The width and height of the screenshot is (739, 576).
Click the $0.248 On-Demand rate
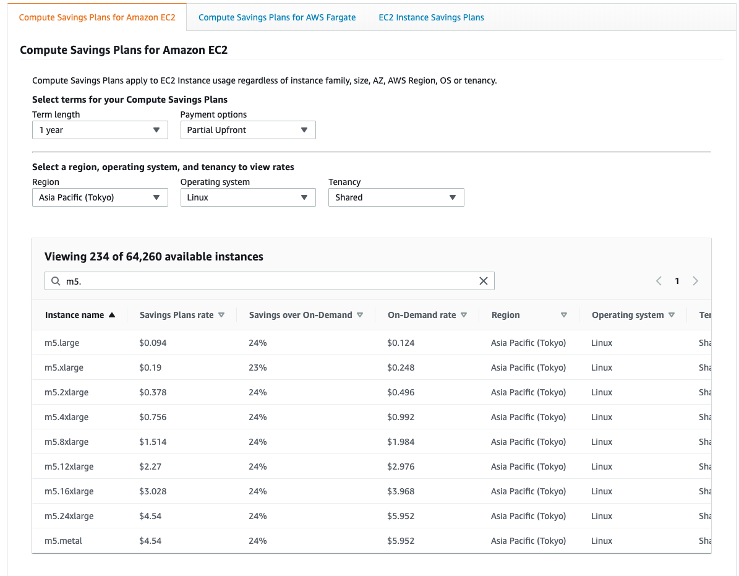[401, 368]
